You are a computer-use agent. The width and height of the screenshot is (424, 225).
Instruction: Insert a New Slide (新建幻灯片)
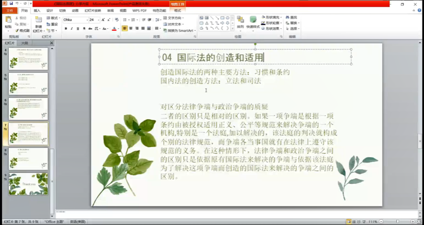pyautogui.click(x=39, y=24)
